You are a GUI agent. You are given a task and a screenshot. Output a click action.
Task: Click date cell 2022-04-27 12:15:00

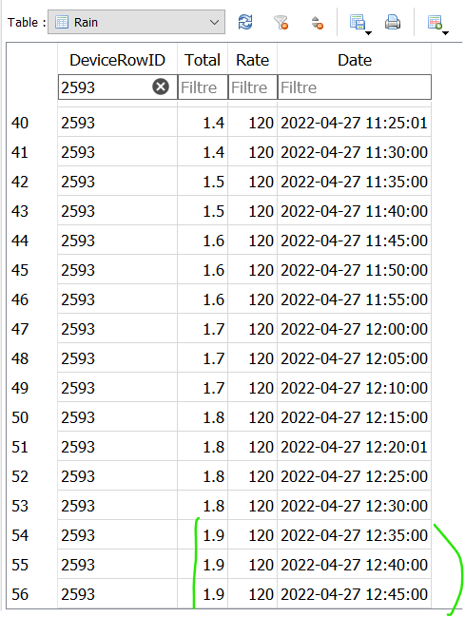point(355,417)
